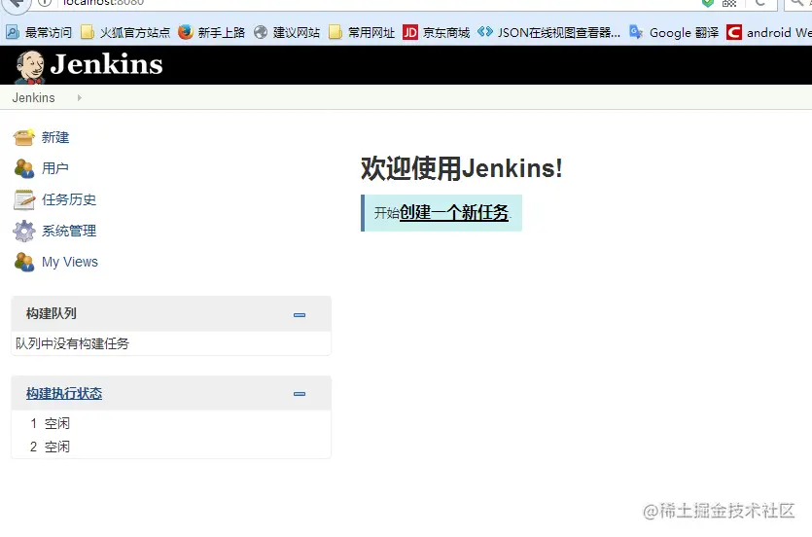812x537 pixels.
Task: Click the site info icon in address bar
Action: 45,3
